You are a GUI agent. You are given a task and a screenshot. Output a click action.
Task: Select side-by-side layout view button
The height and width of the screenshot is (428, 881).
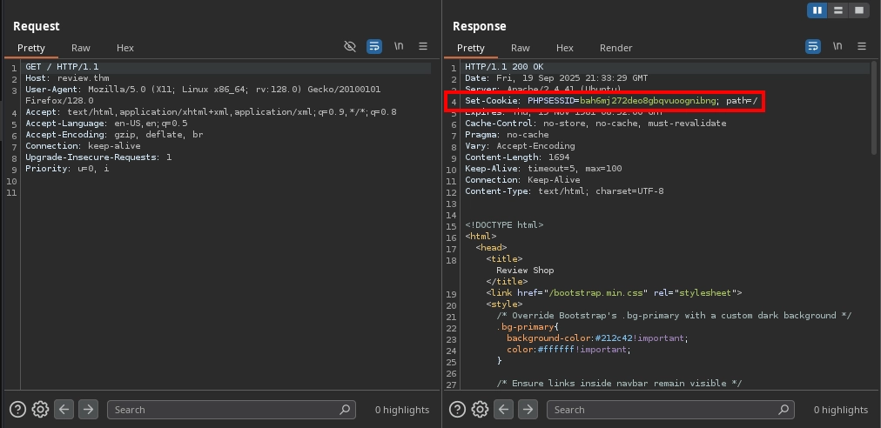pyautogui.click(x=817, y=10)
